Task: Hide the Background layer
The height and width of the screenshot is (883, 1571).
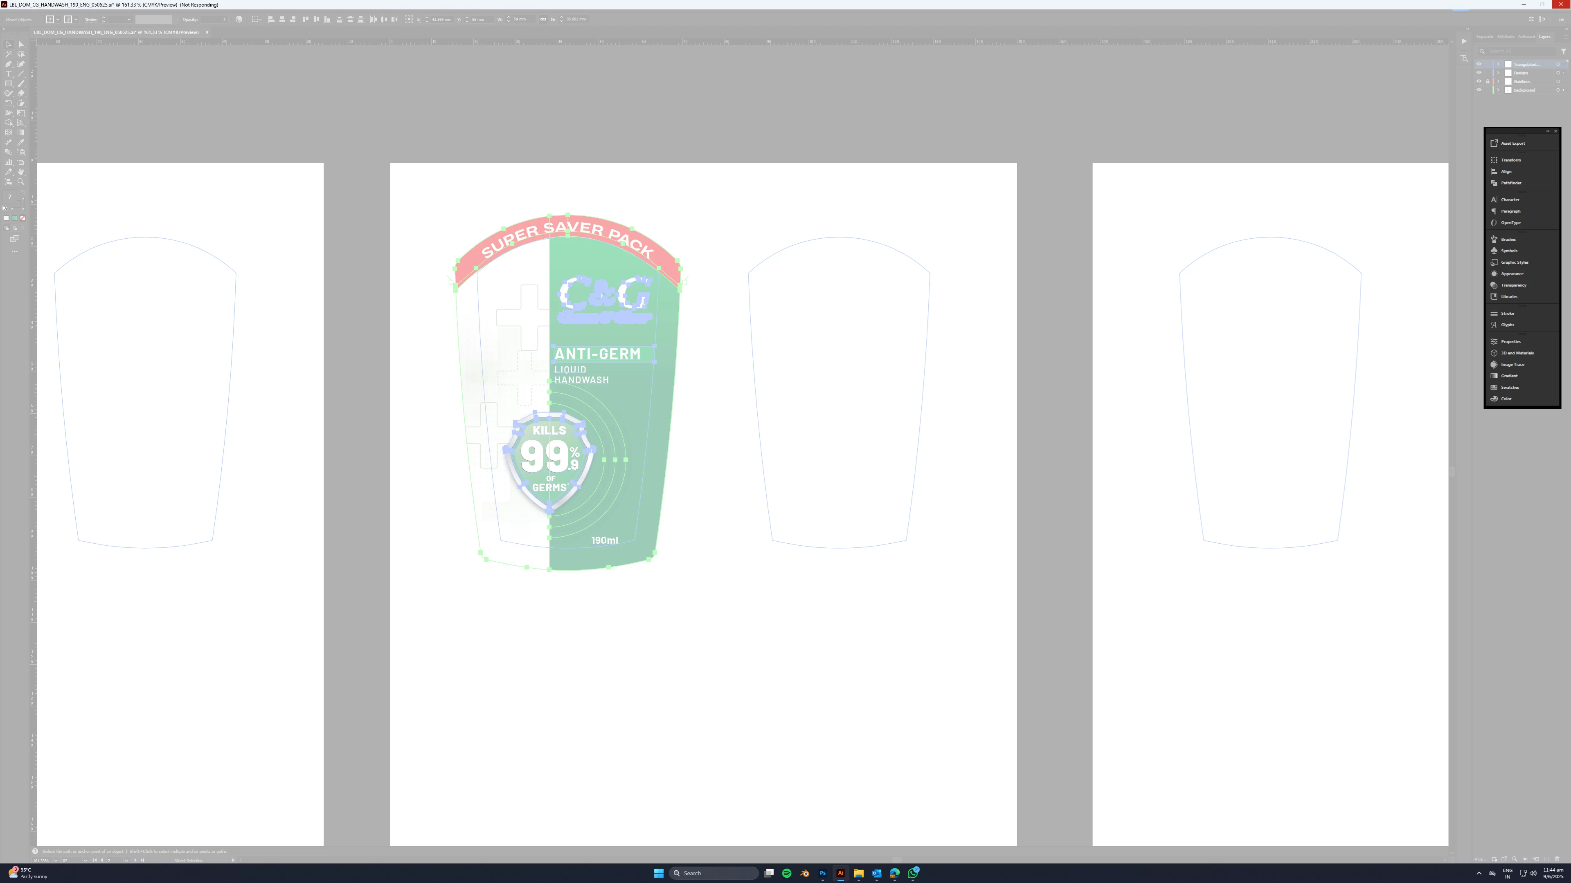Action: [1478, 90]
